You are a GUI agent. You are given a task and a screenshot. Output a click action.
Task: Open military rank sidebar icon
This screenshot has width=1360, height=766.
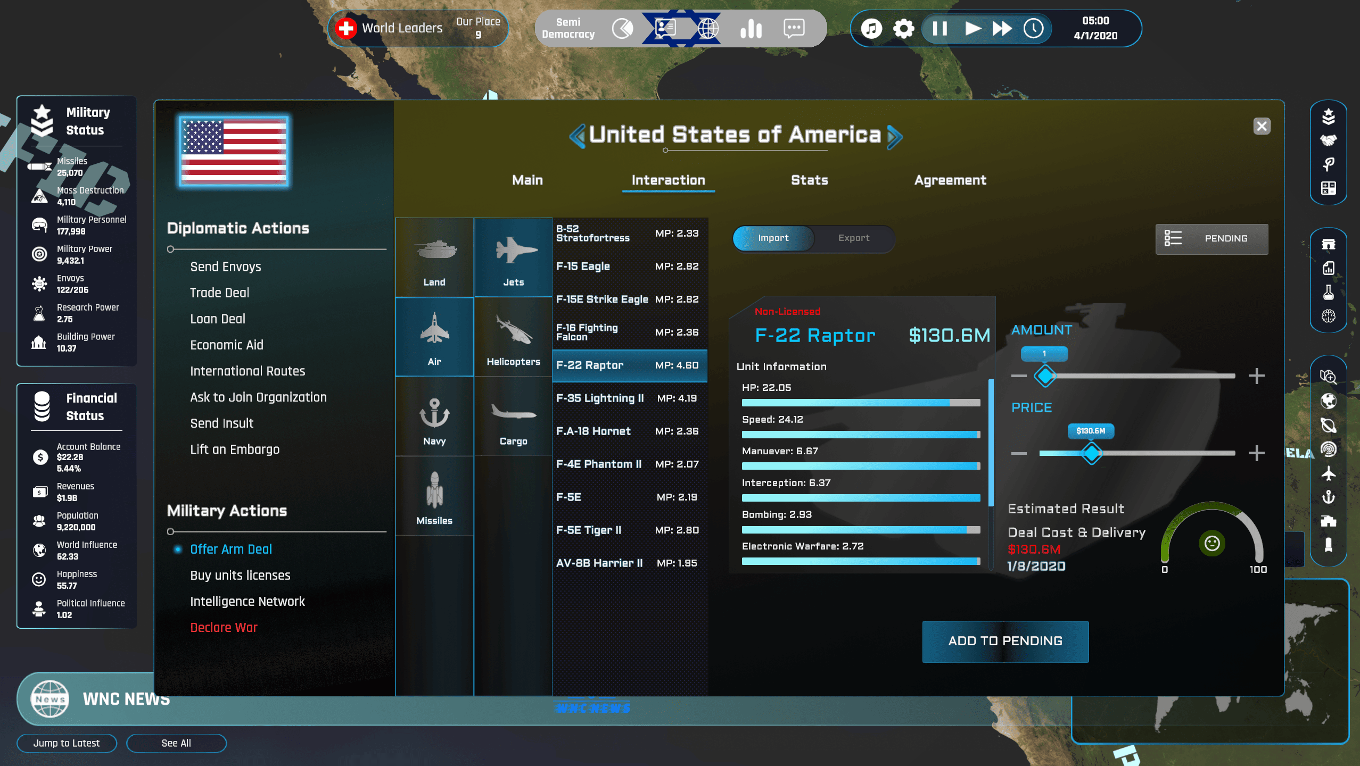pos(1329,116)
